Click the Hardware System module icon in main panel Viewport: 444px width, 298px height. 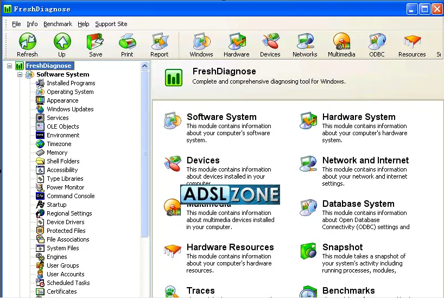click(x=308, y=121)
